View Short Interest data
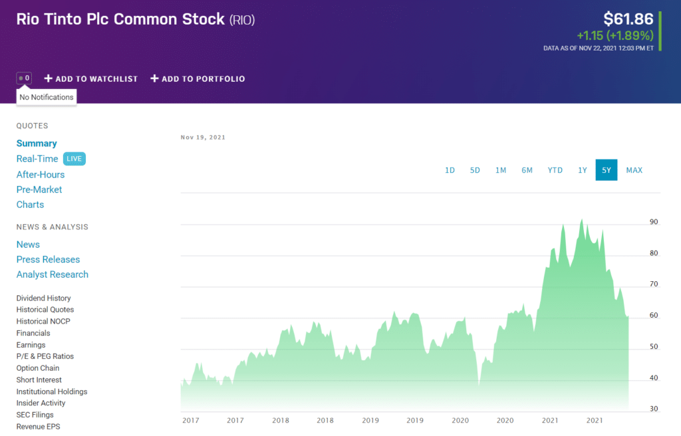Screen dimensions: 681x436 tap(39, 380)
